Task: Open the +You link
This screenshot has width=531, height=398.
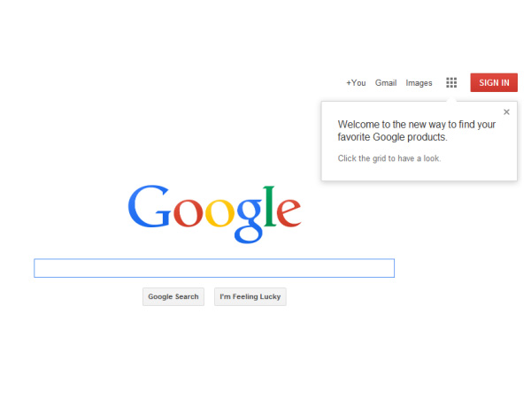Action: coord(356,83)
